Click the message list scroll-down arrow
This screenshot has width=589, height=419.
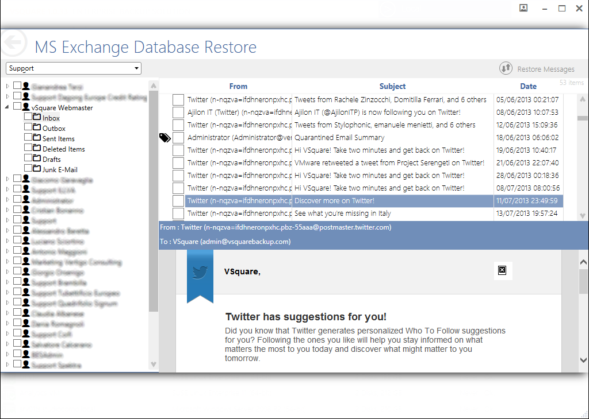point(583,215)
